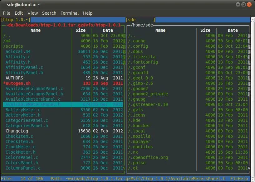Viewport: 255px width, 182px height.
Task: Select the /m4 directory
Action: pos(63,41)
